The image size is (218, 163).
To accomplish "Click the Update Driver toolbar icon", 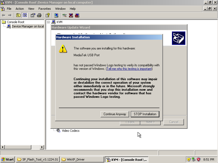I will (x=64, y=15).
